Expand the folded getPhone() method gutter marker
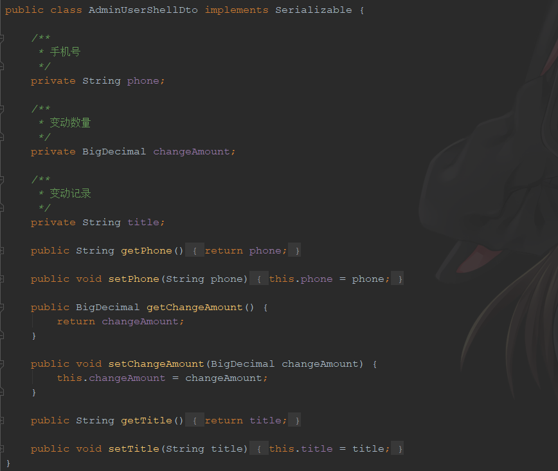Screen dimensions: 558x471 click(1, 250)
